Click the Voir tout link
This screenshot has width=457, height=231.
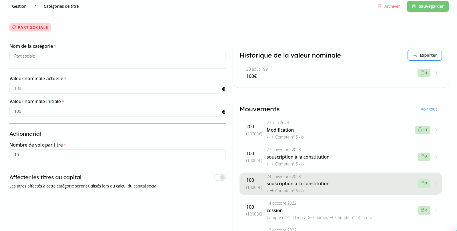(x=428, y=109)
